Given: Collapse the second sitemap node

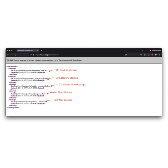Looking at the screenshot, I should coord(8,76).
